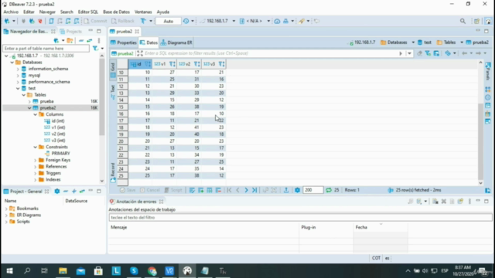The height and width of the screenshot is (278, 495).
Task: Click the expand filter panel icon beside prueba2
Action: point(140,53)
